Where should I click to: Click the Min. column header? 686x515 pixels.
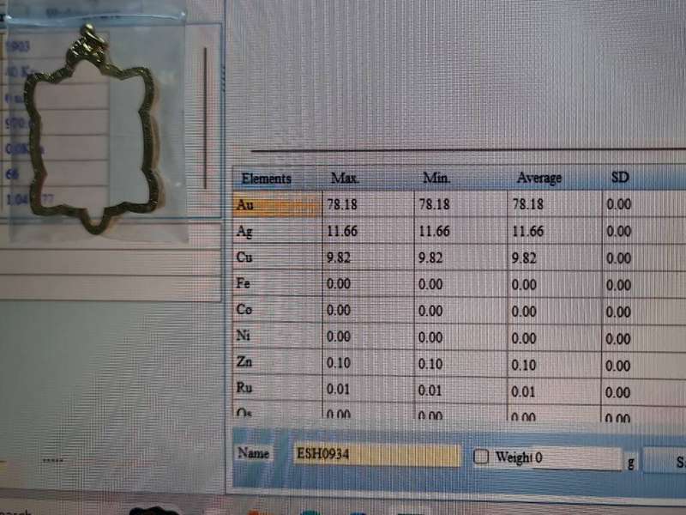pyautogui.click(x=437, y=179)
